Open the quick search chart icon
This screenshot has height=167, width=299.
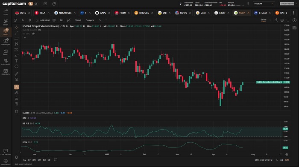click(276, 20)
